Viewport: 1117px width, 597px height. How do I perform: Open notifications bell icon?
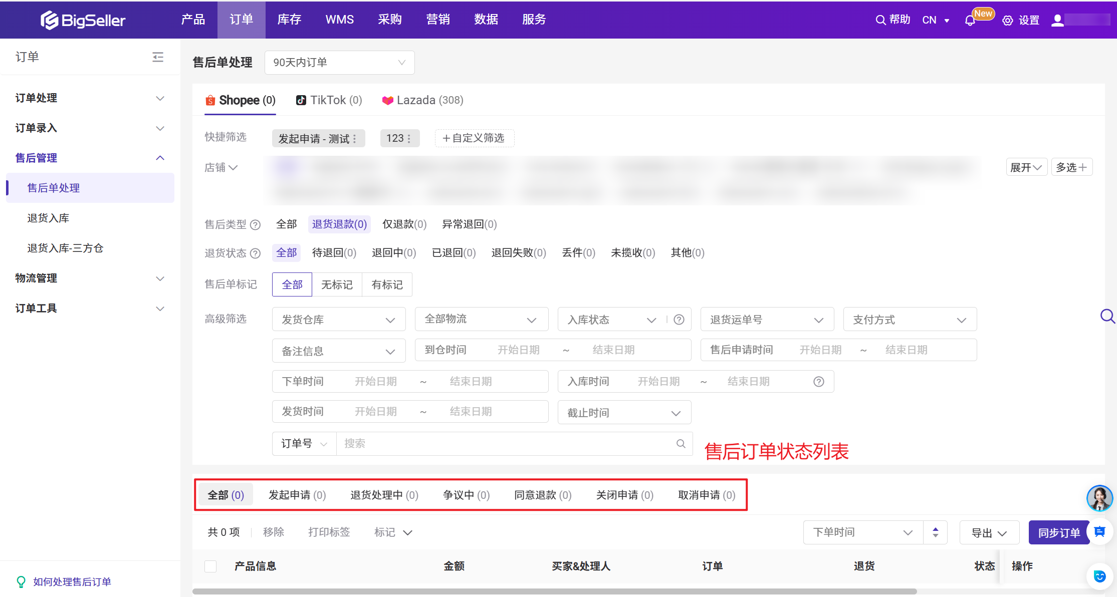970,21
